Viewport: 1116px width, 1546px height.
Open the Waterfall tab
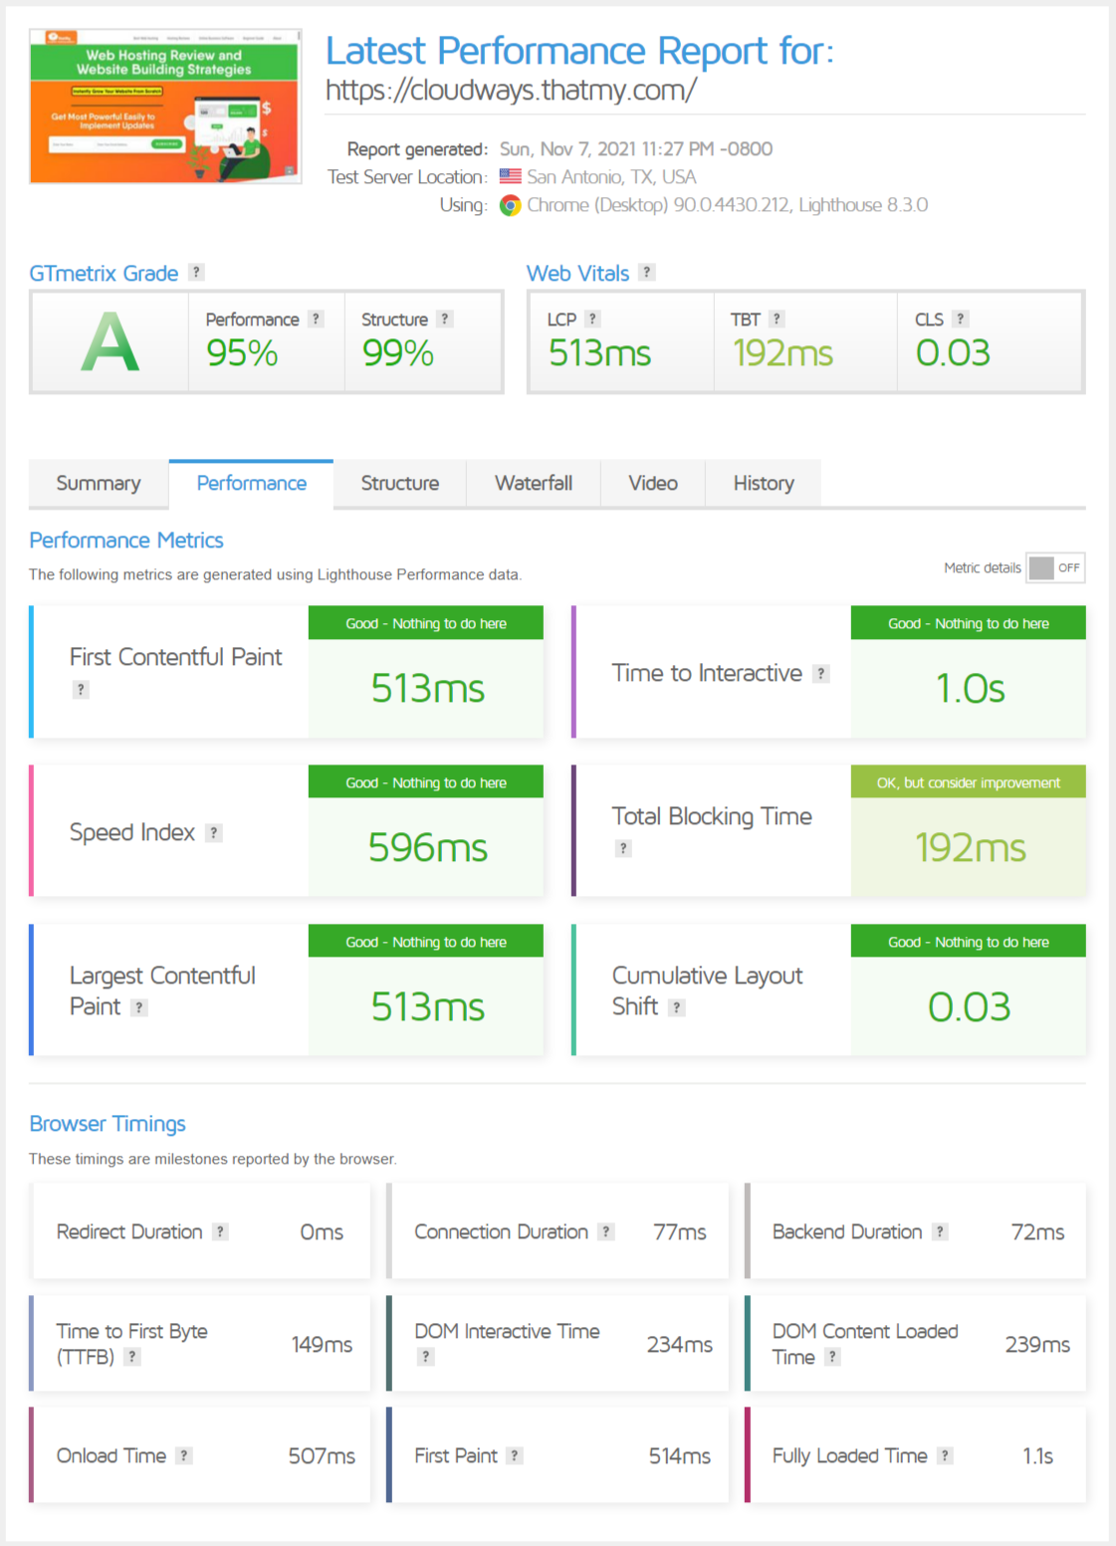534,483
